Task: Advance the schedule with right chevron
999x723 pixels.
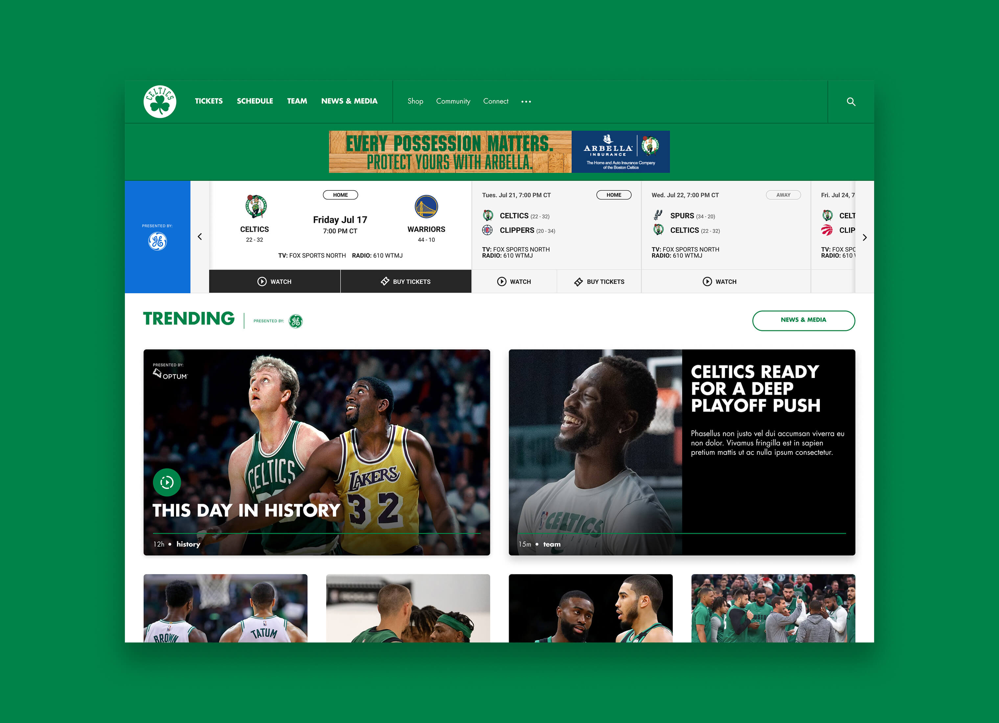Action: (x=864, y=238)
